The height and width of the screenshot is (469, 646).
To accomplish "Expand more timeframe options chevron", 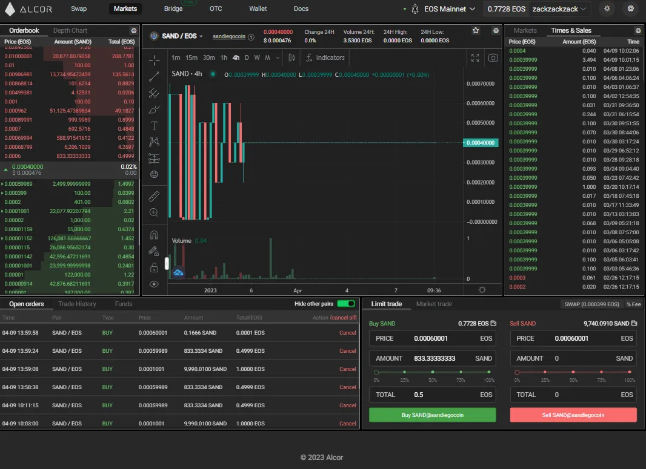I will pos(278,57).
